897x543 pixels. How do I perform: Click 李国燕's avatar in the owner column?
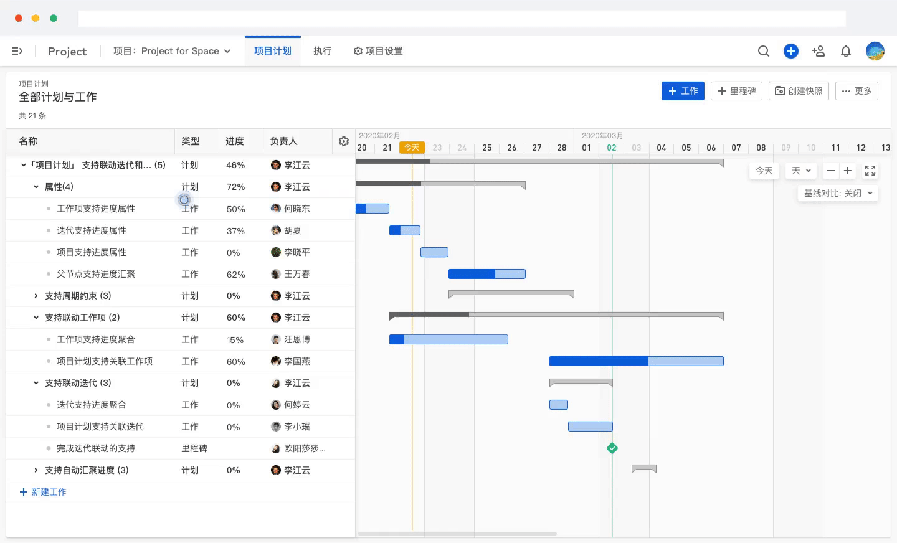pos(276,361)
